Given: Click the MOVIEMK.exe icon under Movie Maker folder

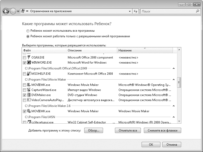Looking at the screenshot, I should pos(29,85).
